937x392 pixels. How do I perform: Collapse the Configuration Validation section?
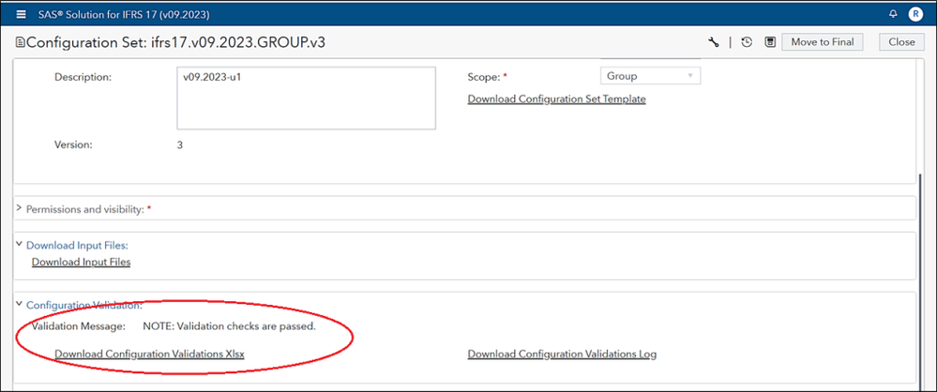pos(20,305)
